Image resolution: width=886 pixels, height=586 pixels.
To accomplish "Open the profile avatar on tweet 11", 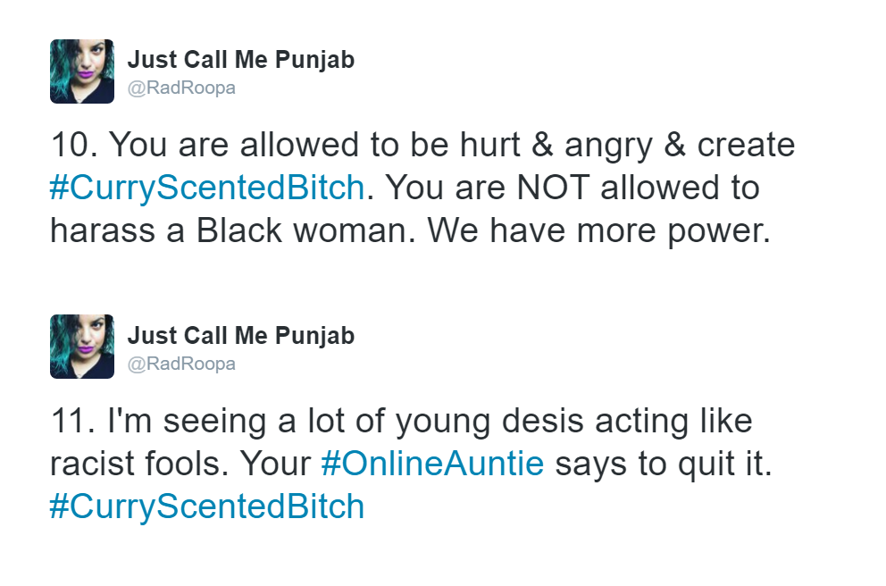I will (82, 347).
